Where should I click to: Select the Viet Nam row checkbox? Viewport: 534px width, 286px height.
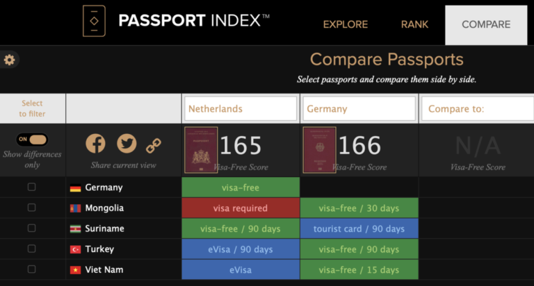(31, 269)
